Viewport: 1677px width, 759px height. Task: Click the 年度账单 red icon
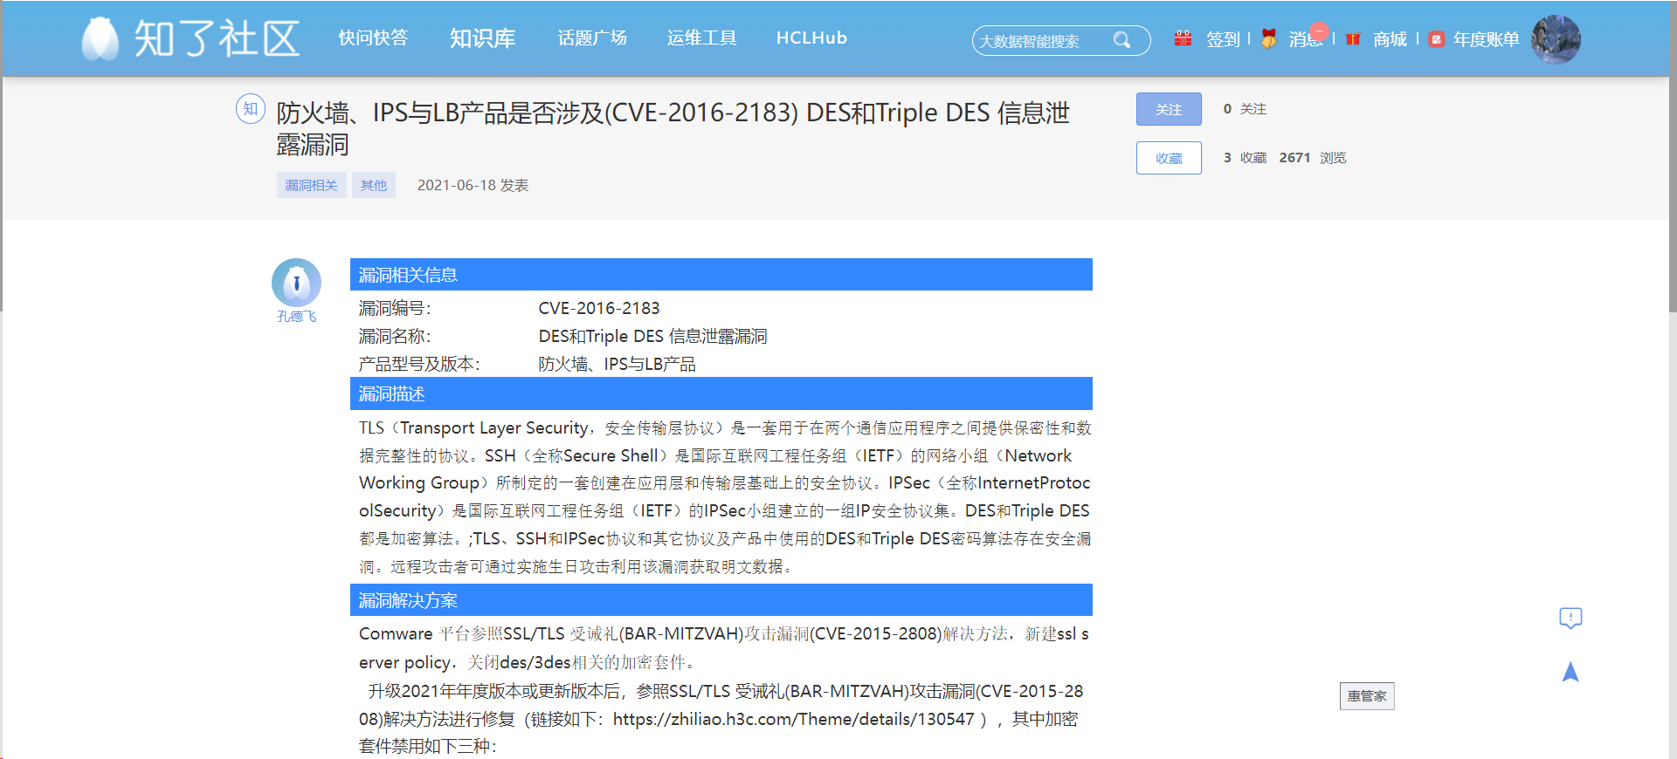(1436, 39)
